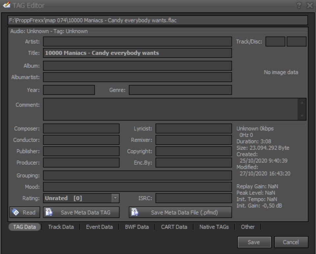Click the Read tag icon
Image resolution: width=316 pixels, height=254 pixels.
tap(15, 212)
